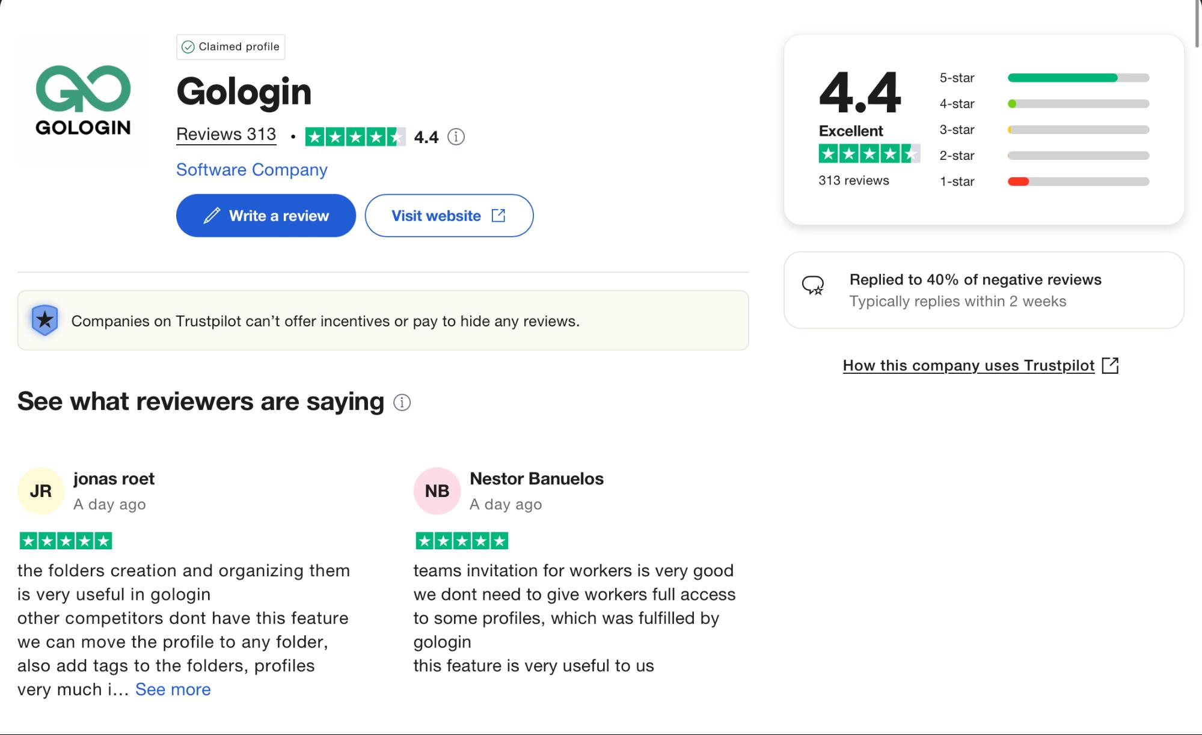This screenshot has height=735, width=1202.
Task: Click external link icon after Trustpilot link
Action: [x=1110, y=365]
